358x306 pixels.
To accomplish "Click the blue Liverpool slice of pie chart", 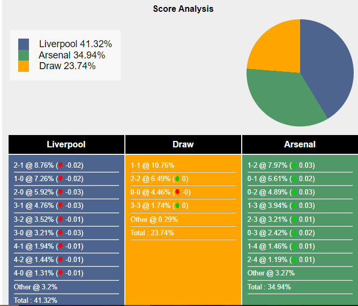I will pos(327,64).
